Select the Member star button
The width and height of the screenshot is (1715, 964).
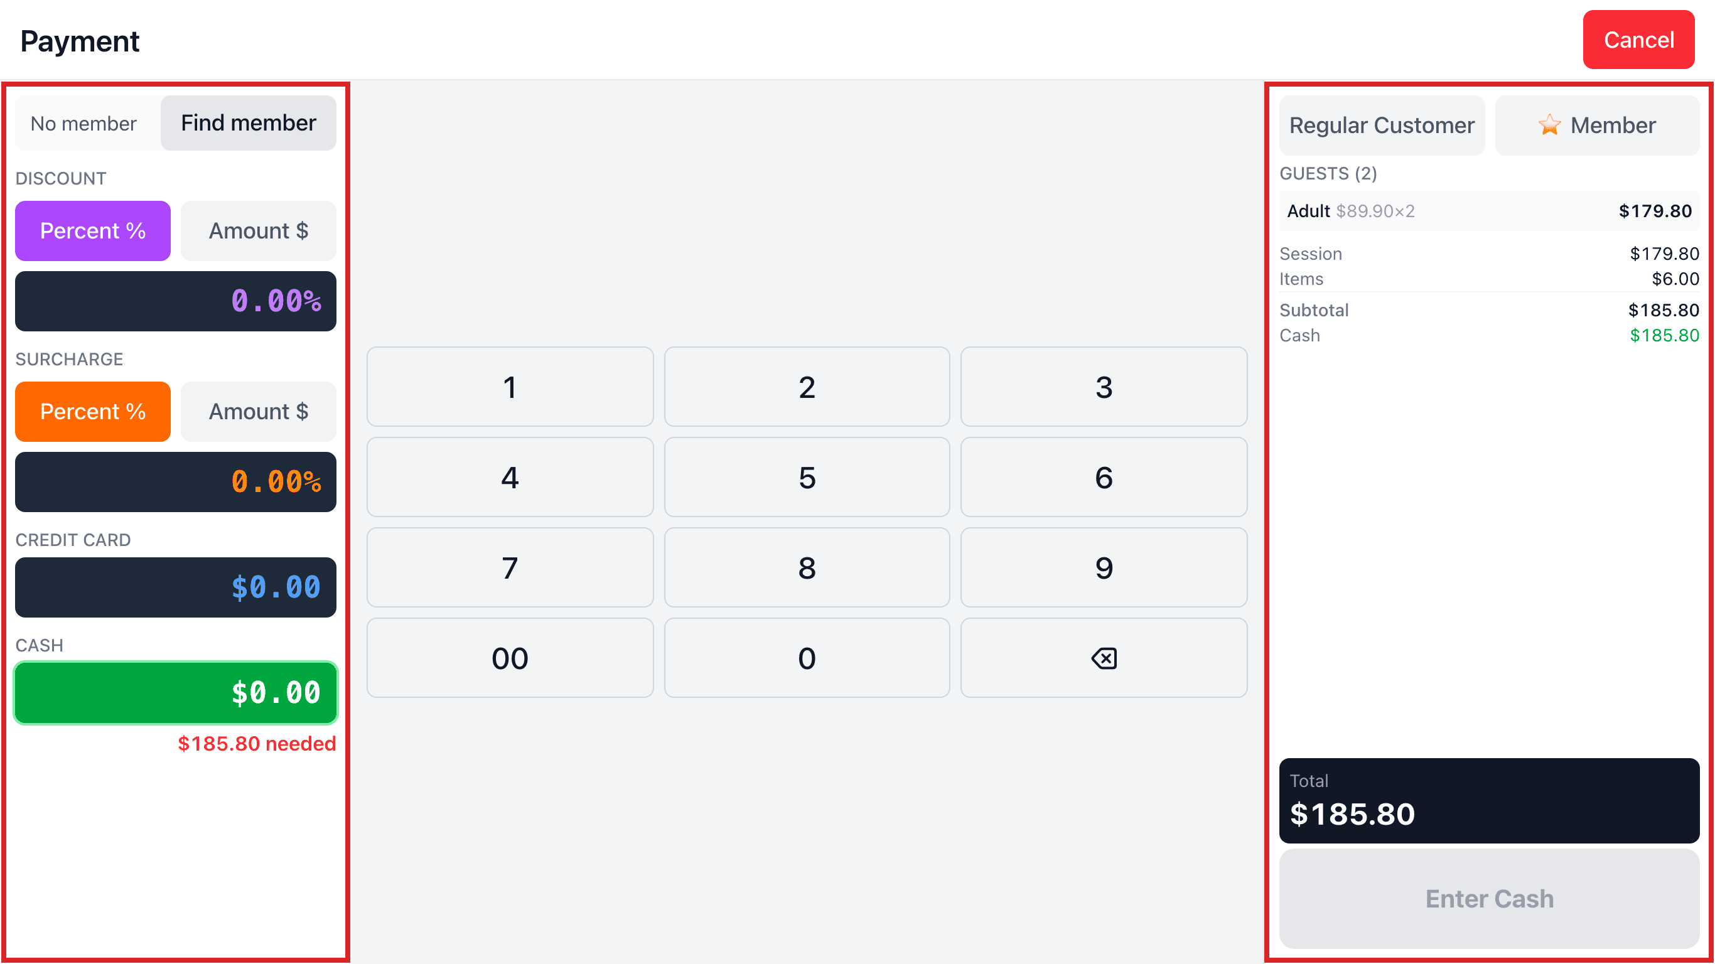(x=1596, y=125)
